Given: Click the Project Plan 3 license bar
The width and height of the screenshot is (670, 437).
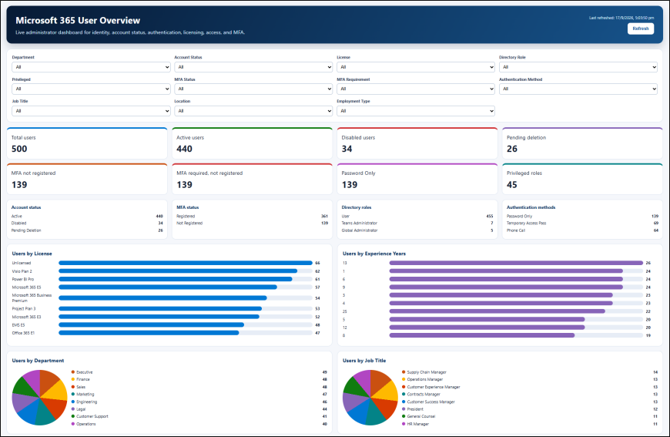Looking at the screenshot, I should click(x=160, y=309).
